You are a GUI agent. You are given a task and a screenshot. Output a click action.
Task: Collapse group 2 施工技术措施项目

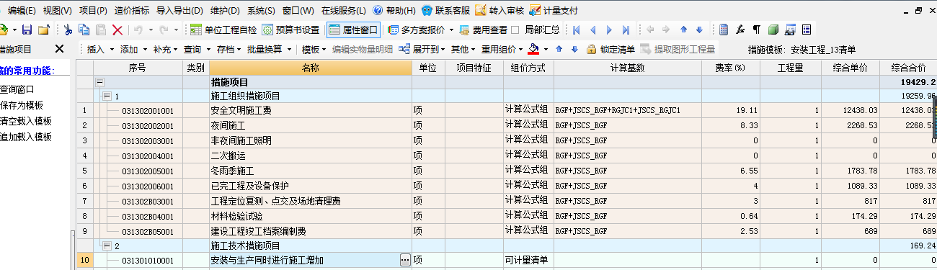click(107, 246)
